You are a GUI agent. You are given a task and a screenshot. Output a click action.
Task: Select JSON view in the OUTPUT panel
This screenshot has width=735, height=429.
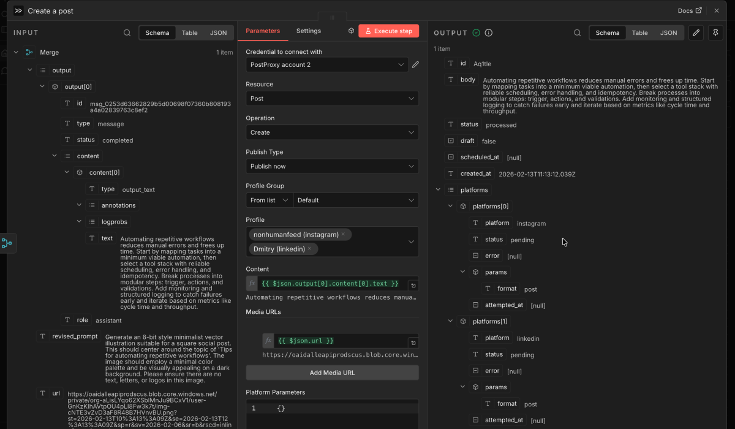(x=668, y=32)
